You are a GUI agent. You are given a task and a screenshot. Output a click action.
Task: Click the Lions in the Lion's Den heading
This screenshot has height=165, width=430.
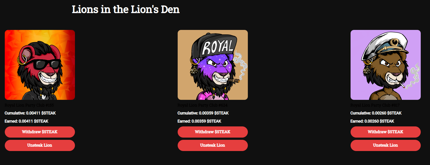click(126, 10)
